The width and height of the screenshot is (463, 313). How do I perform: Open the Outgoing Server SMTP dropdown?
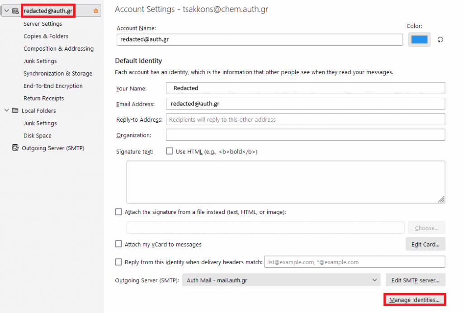click(281, 280)
